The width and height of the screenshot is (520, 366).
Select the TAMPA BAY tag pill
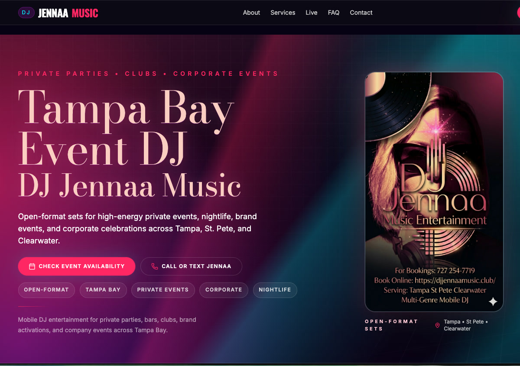coord(103,290)
